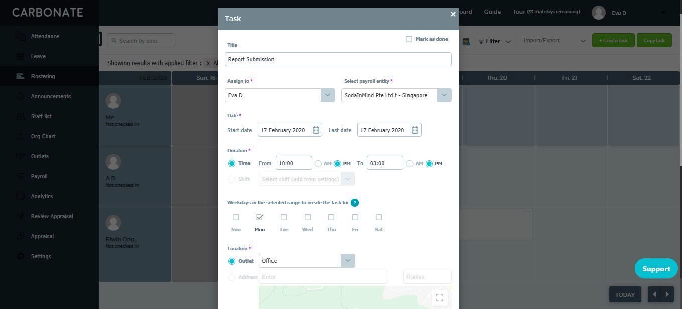Viewport: 682px width, 309px height.
Task: Open the Outlet Office dropdown
Action: coord(307,261)
